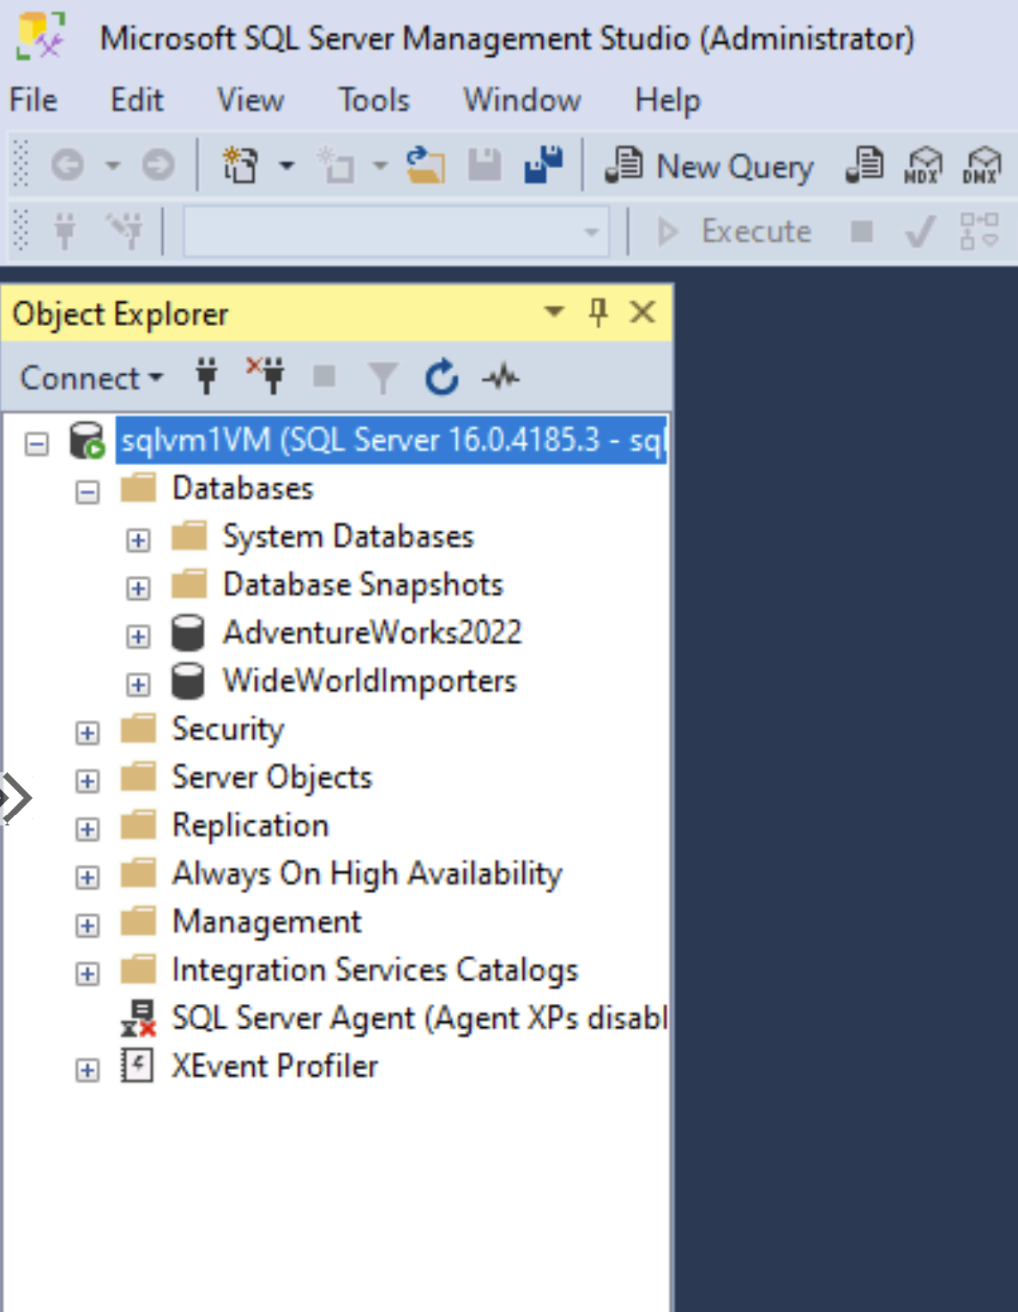Click the Open File folder icon

(x=425, y=165)
